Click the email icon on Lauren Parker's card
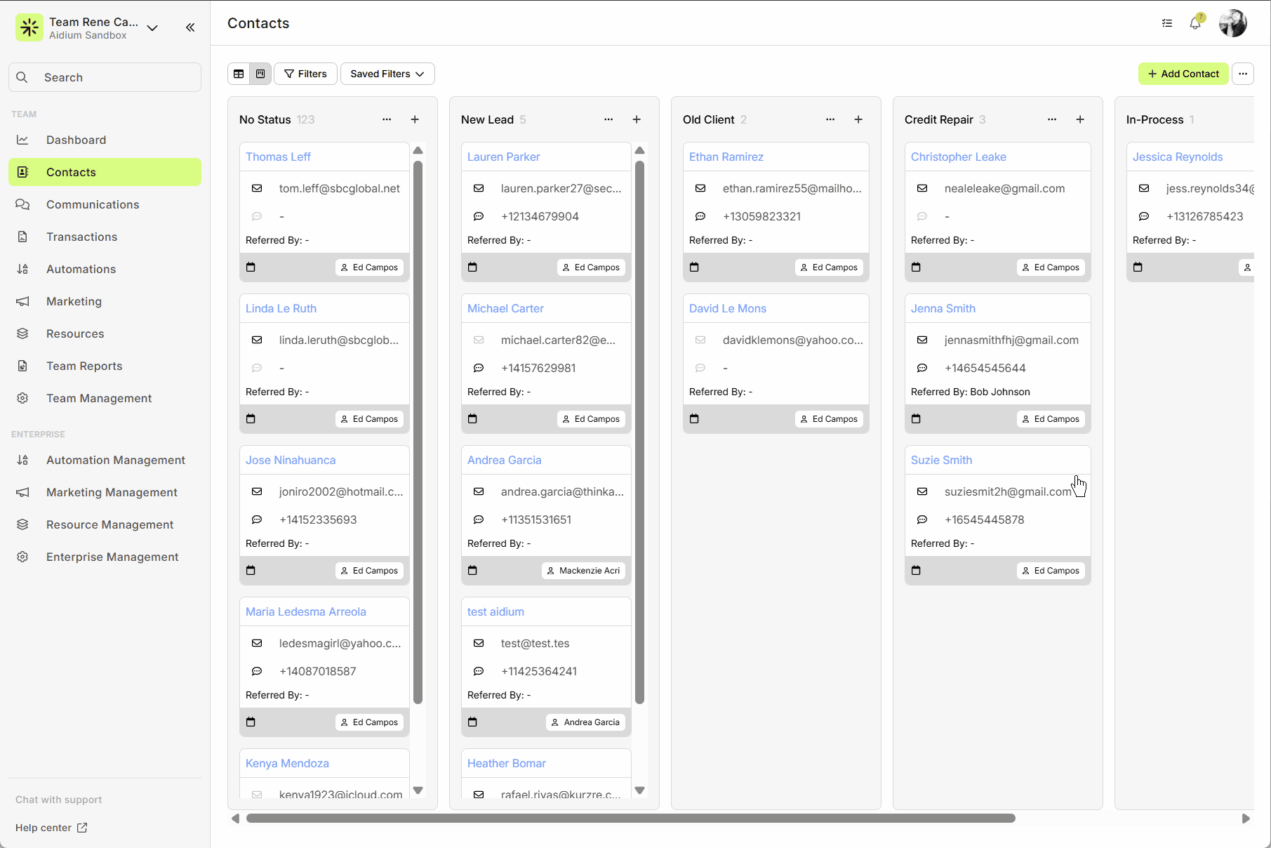 click(x=479, y=188)
